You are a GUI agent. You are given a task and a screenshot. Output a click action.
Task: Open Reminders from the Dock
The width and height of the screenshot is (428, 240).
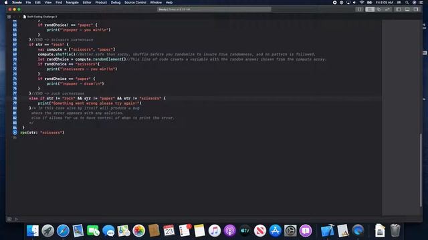coord(185,231)
